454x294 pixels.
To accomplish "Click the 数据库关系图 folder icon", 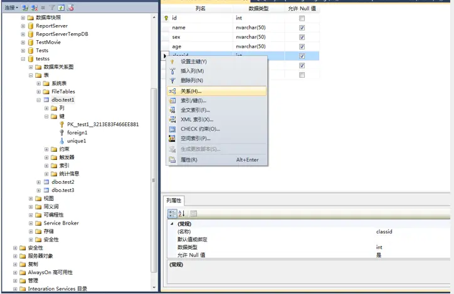I will coord(38,67).
